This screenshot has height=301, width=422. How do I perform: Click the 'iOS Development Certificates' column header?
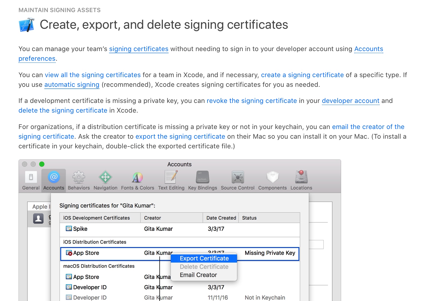(100, 218)
